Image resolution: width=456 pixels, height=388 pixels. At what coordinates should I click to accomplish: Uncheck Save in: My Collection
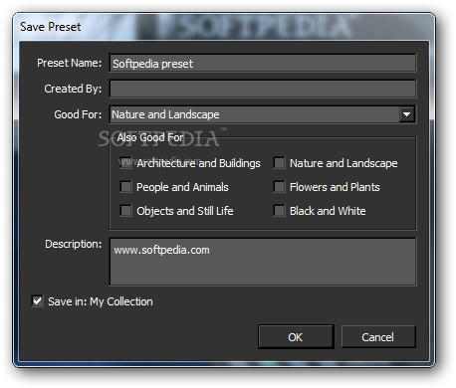(x=37, y=301)
